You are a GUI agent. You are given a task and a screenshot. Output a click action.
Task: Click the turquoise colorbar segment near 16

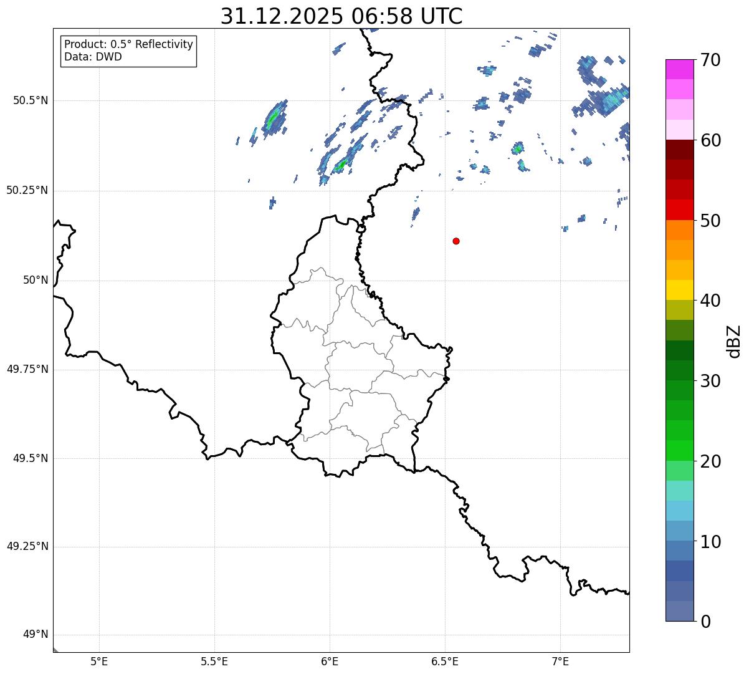(x=679, y=491)
